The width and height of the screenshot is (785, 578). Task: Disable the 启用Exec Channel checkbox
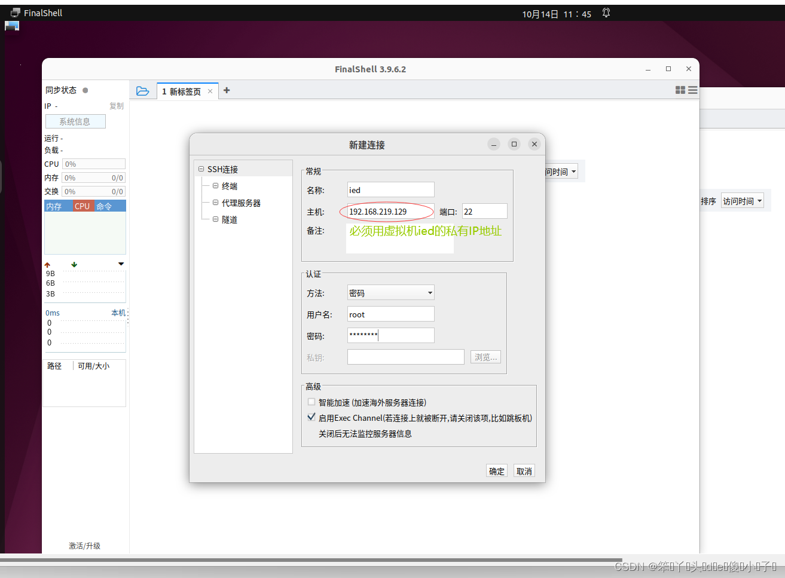pos(311,417)
